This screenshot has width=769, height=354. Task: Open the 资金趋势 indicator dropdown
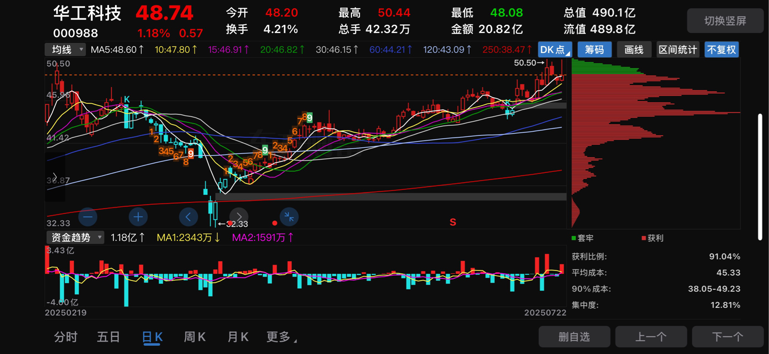tap(75, 237)
